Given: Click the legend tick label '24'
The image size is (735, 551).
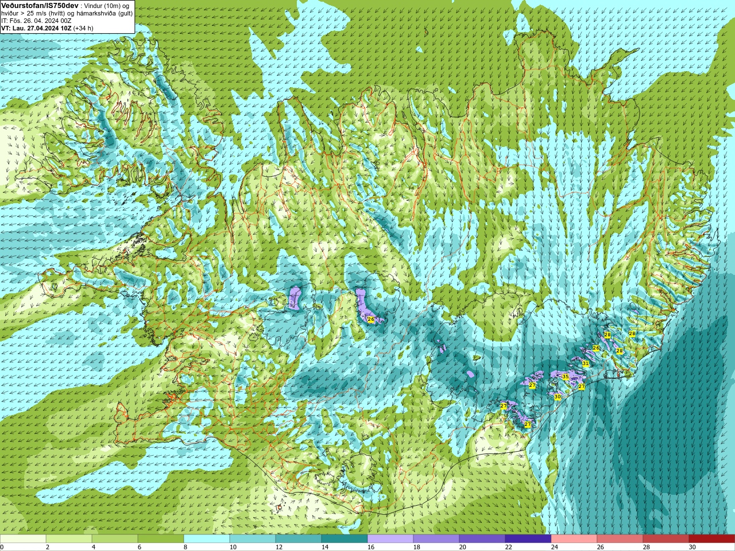Looking at the screenshot, I should tap(555, 547).
